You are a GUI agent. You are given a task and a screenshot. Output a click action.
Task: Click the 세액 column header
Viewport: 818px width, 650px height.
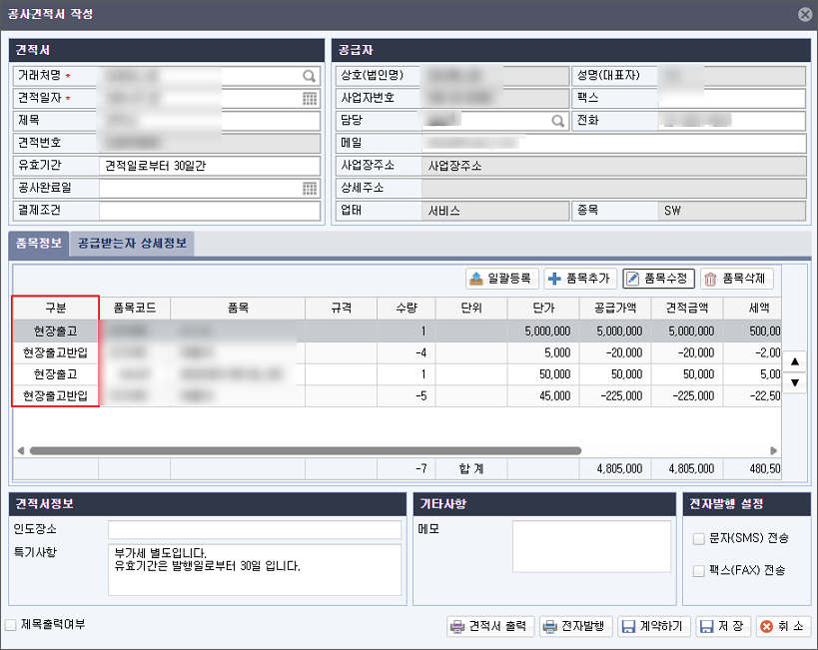point(752,309)
